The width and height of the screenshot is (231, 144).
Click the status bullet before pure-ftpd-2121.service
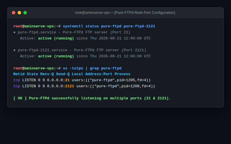[x=14, y=50]
